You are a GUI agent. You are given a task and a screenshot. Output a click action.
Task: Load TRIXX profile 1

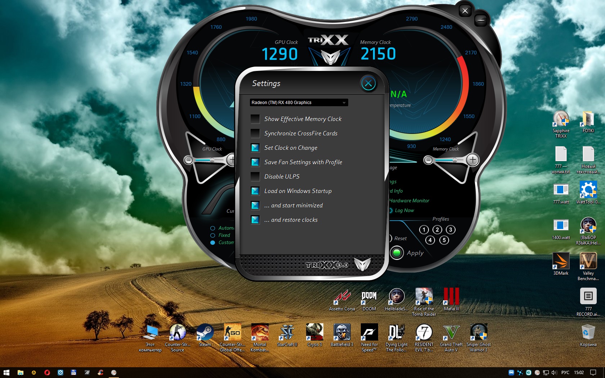[424, 230]
